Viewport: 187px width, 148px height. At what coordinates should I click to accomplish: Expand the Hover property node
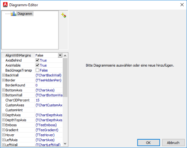pos(3,135)
